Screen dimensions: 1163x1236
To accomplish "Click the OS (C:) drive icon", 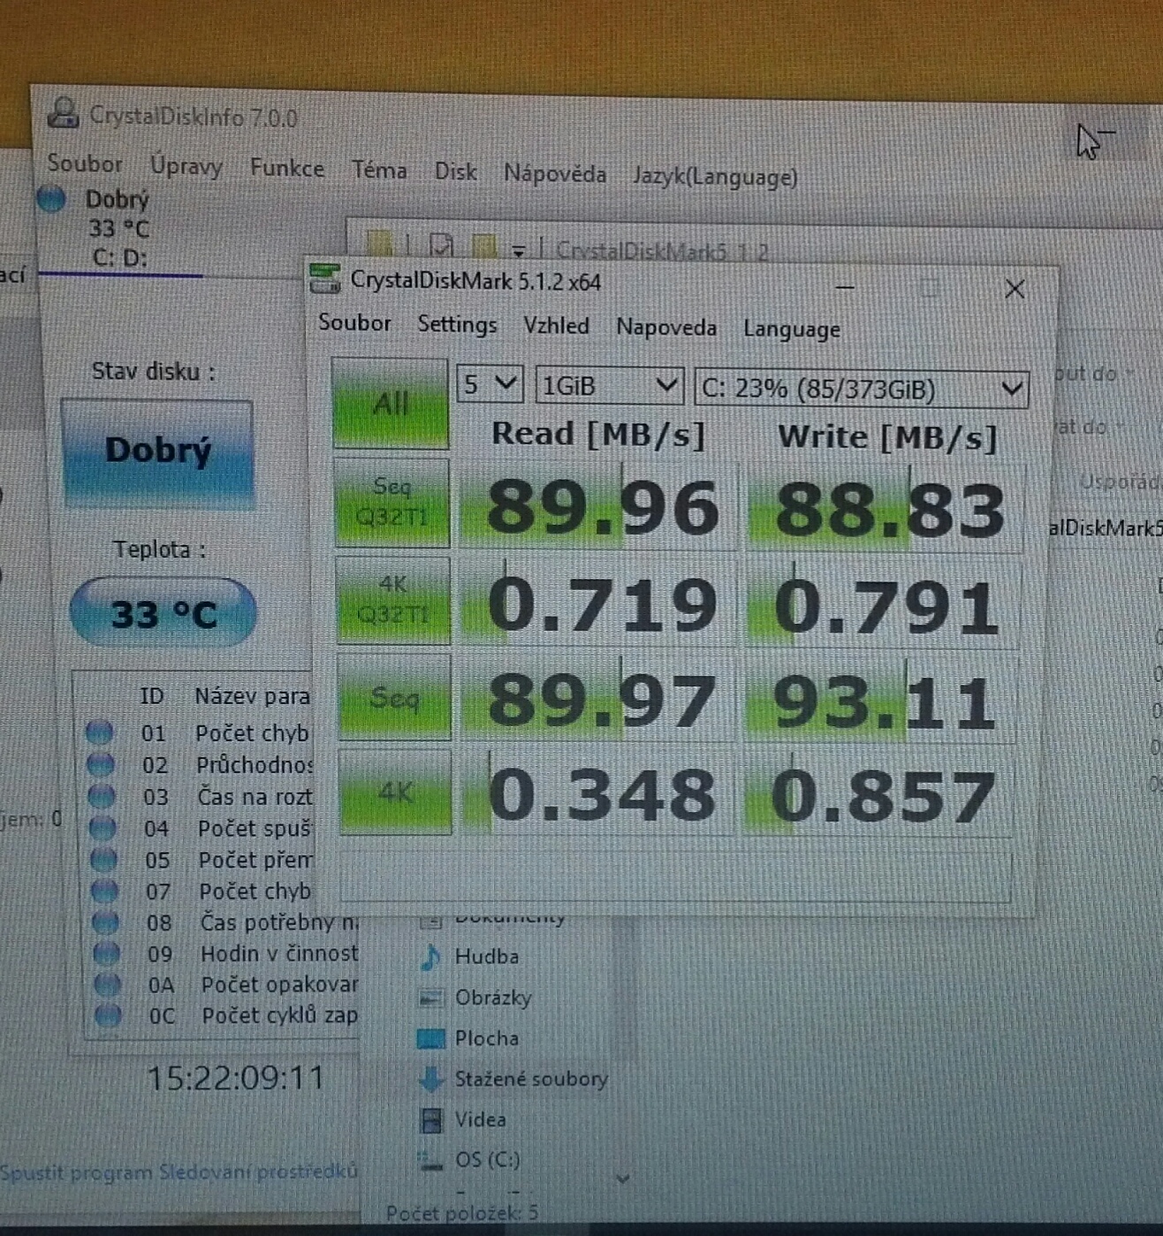I will tap(431, 1160).
